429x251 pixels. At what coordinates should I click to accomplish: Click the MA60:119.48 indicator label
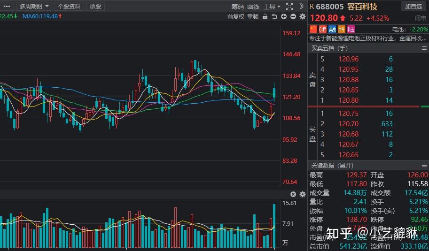pyautogui.click(x=42, y=16)
